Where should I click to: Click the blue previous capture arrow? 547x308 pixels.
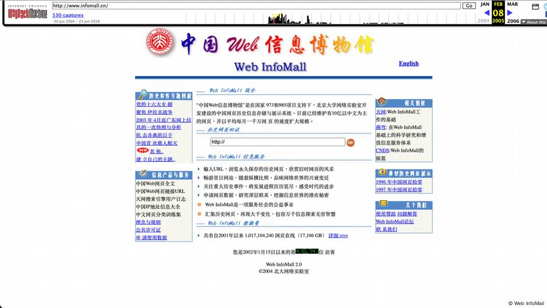(486, 13)
